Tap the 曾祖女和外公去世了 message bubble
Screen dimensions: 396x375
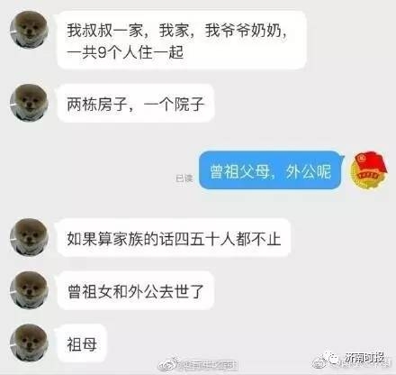point(136,290)
